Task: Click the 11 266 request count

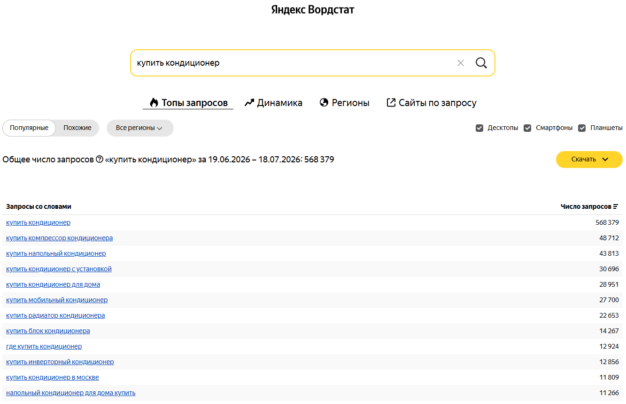Action: point(609,393)
